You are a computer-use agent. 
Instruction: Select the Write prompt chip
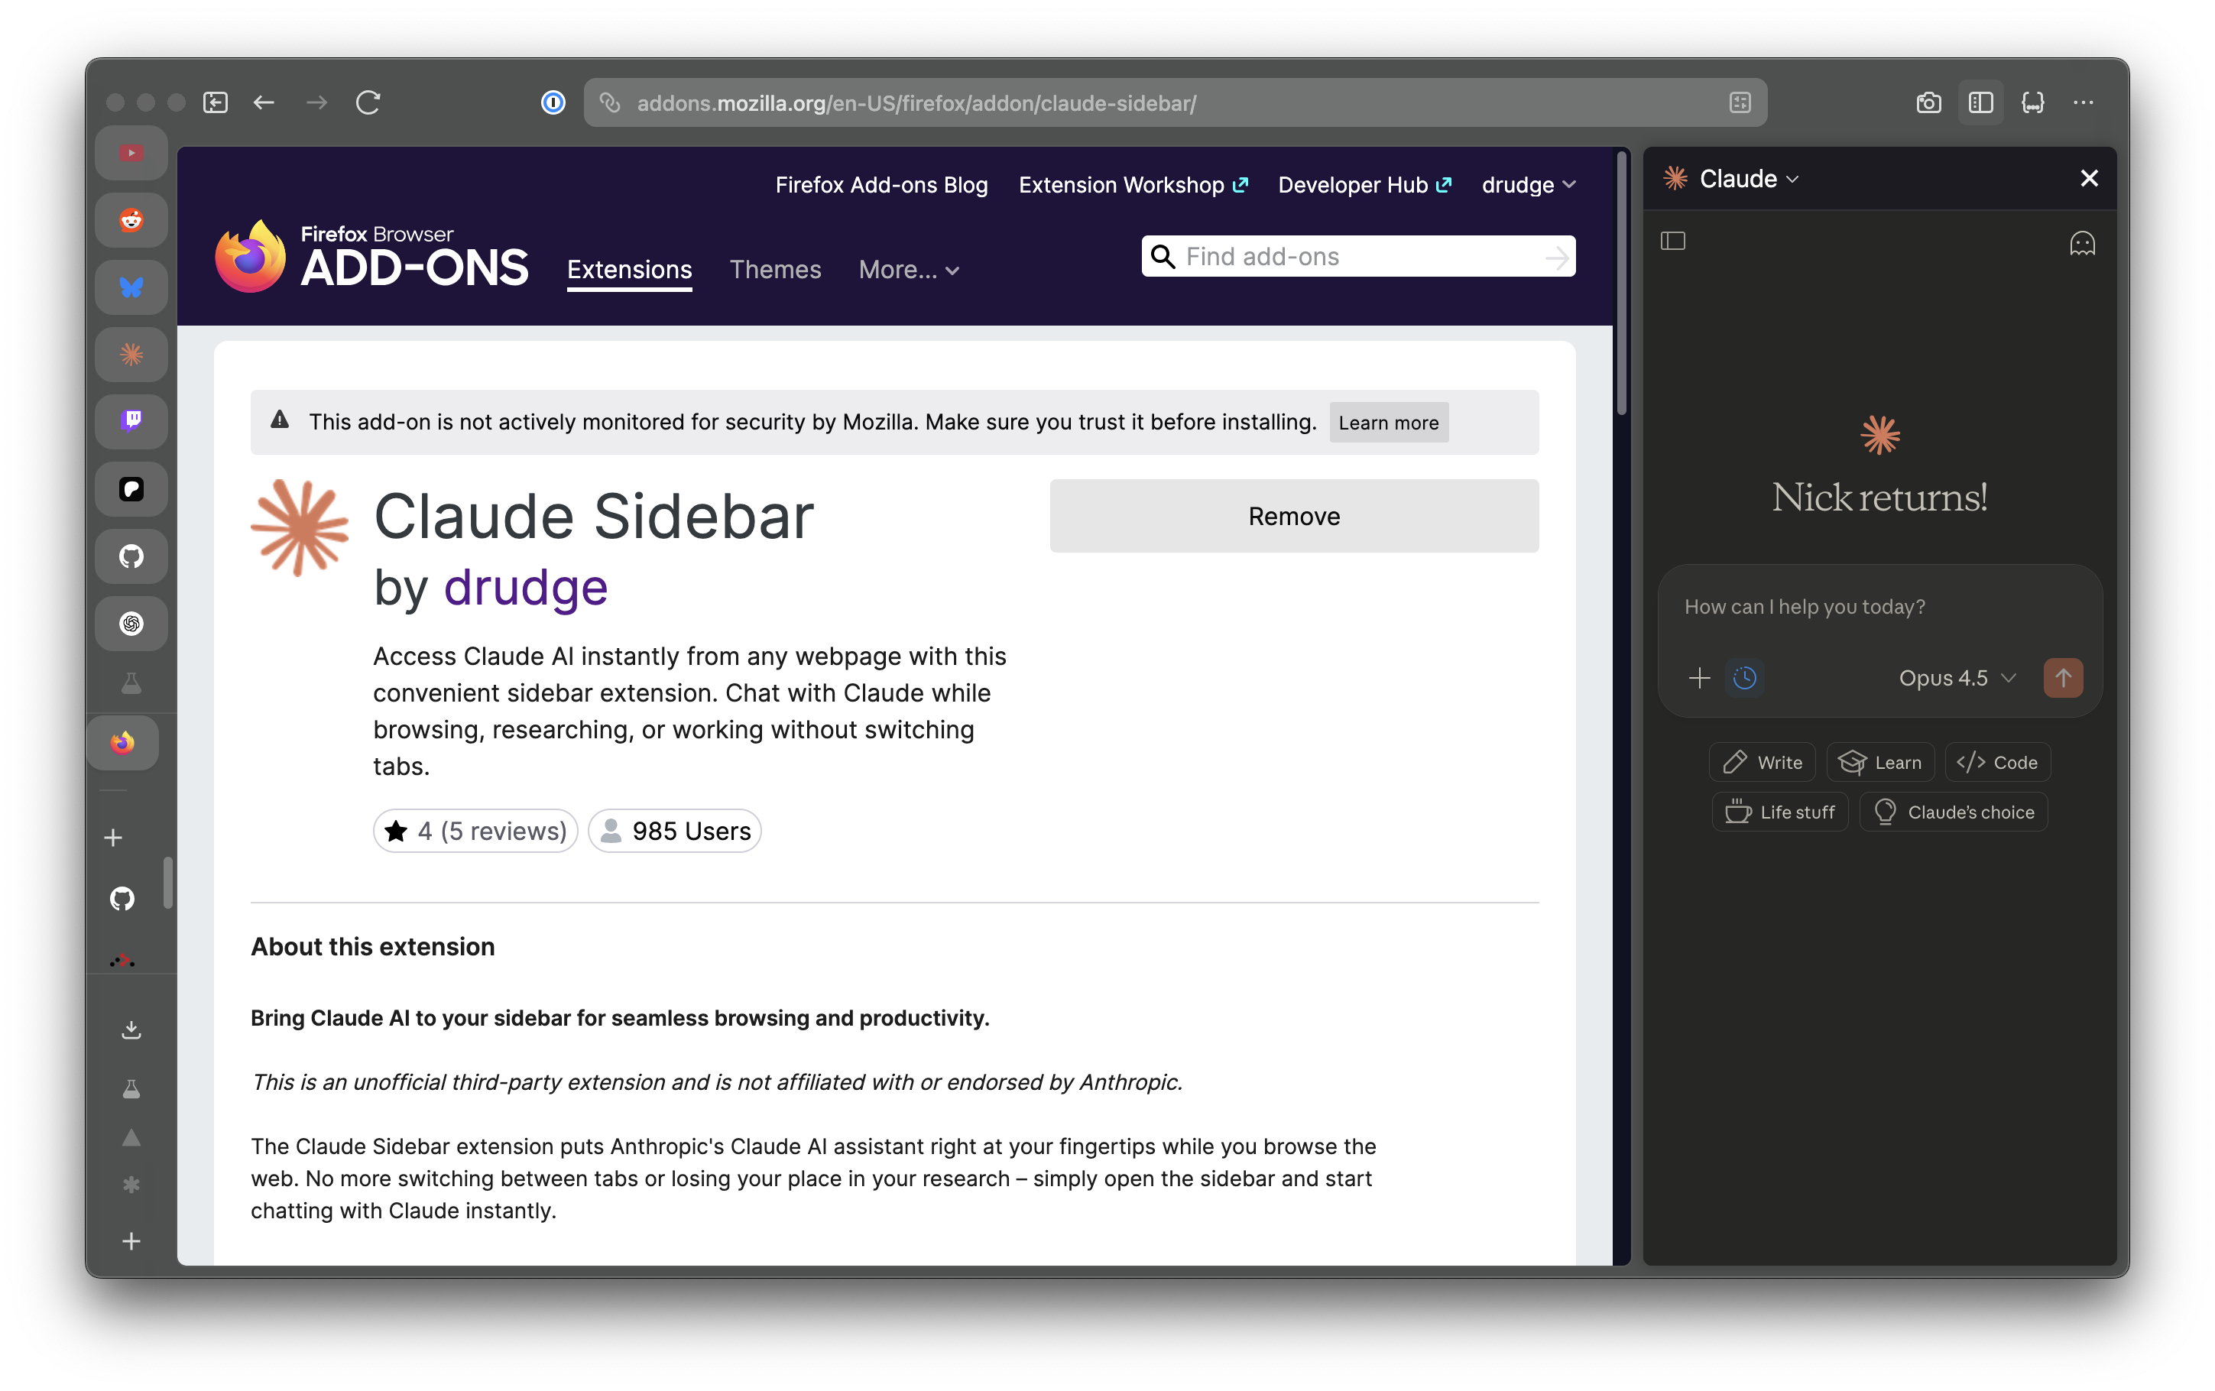coord(1762,763)
